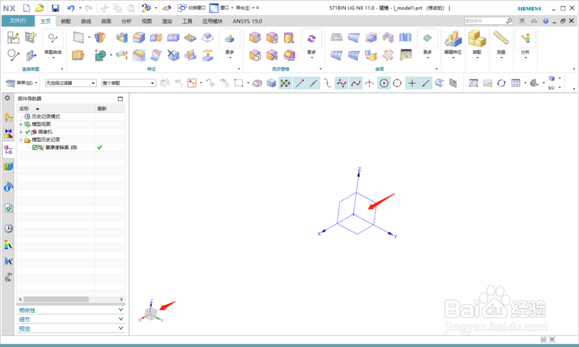This screenshot has width=579, height=347.
Task: Pick the Datum Plane tool in the ribbon
Action: tap(79, 37)
